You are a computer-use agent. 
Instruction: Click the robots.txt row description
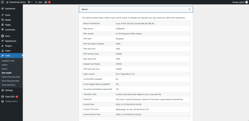pyautogui.click(x=149, y=99)
